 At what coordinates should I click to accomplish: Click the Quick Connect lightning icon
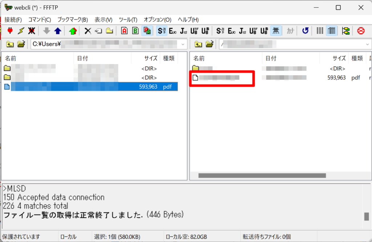[21, 31]
